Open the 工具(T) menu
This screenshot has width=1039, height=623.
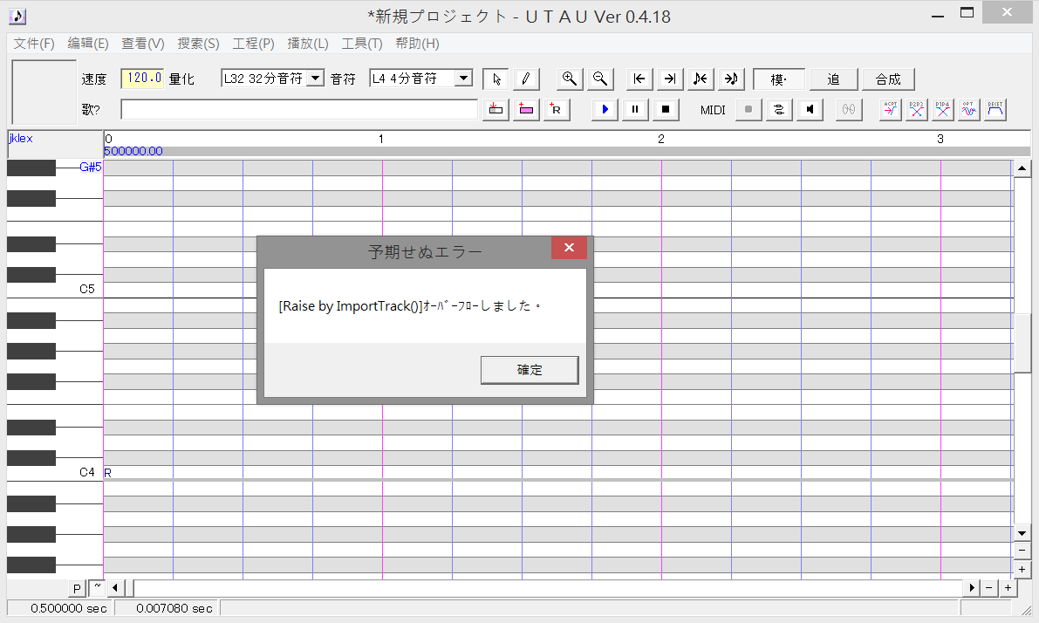click(362, 44)
